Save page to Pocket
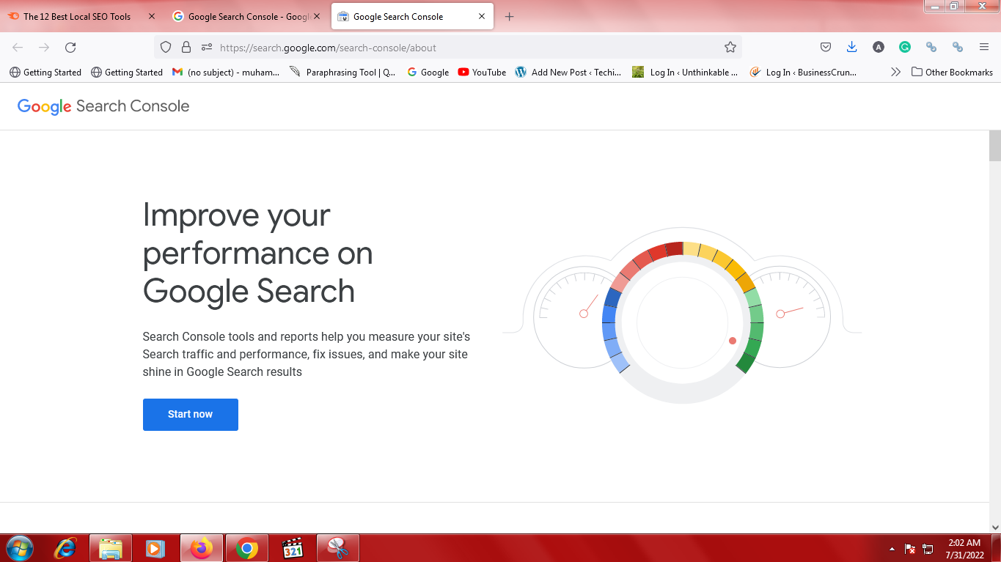 coord(826,48)
